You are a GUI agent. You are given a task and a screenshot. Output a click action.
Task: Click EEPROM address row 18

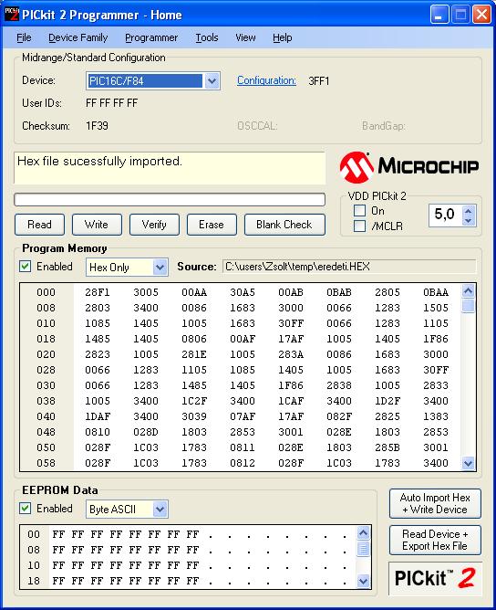(x=34, y=581)
